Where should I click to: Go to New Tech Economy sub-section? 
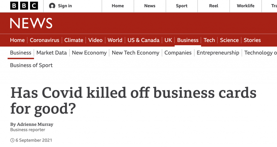136,53
